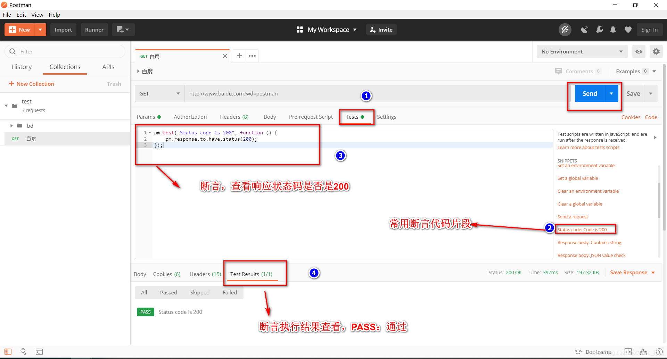
Task: Filter test results by Skipped
Action: point(200,293)
